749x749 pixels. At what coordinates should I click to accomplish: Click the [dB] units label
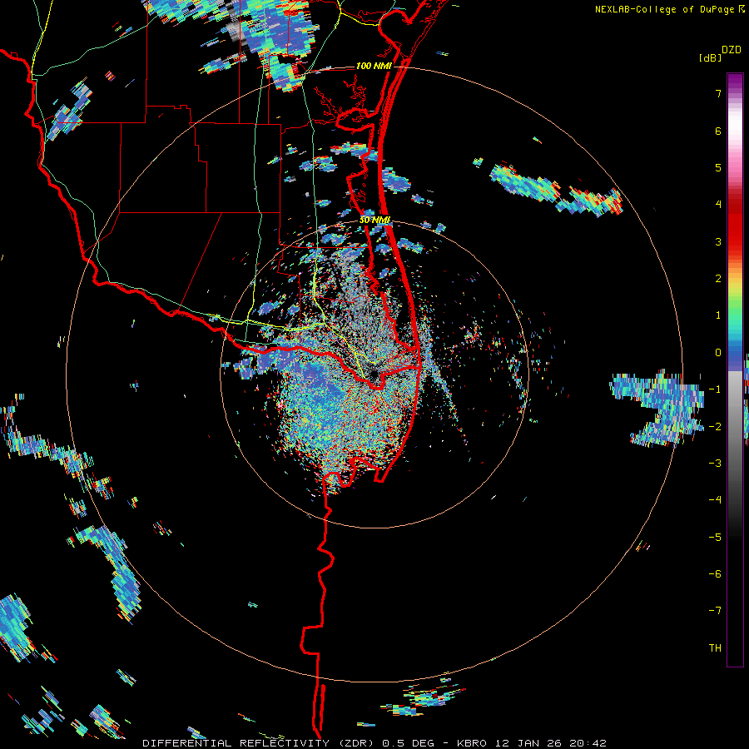click(x=711, y=57)
